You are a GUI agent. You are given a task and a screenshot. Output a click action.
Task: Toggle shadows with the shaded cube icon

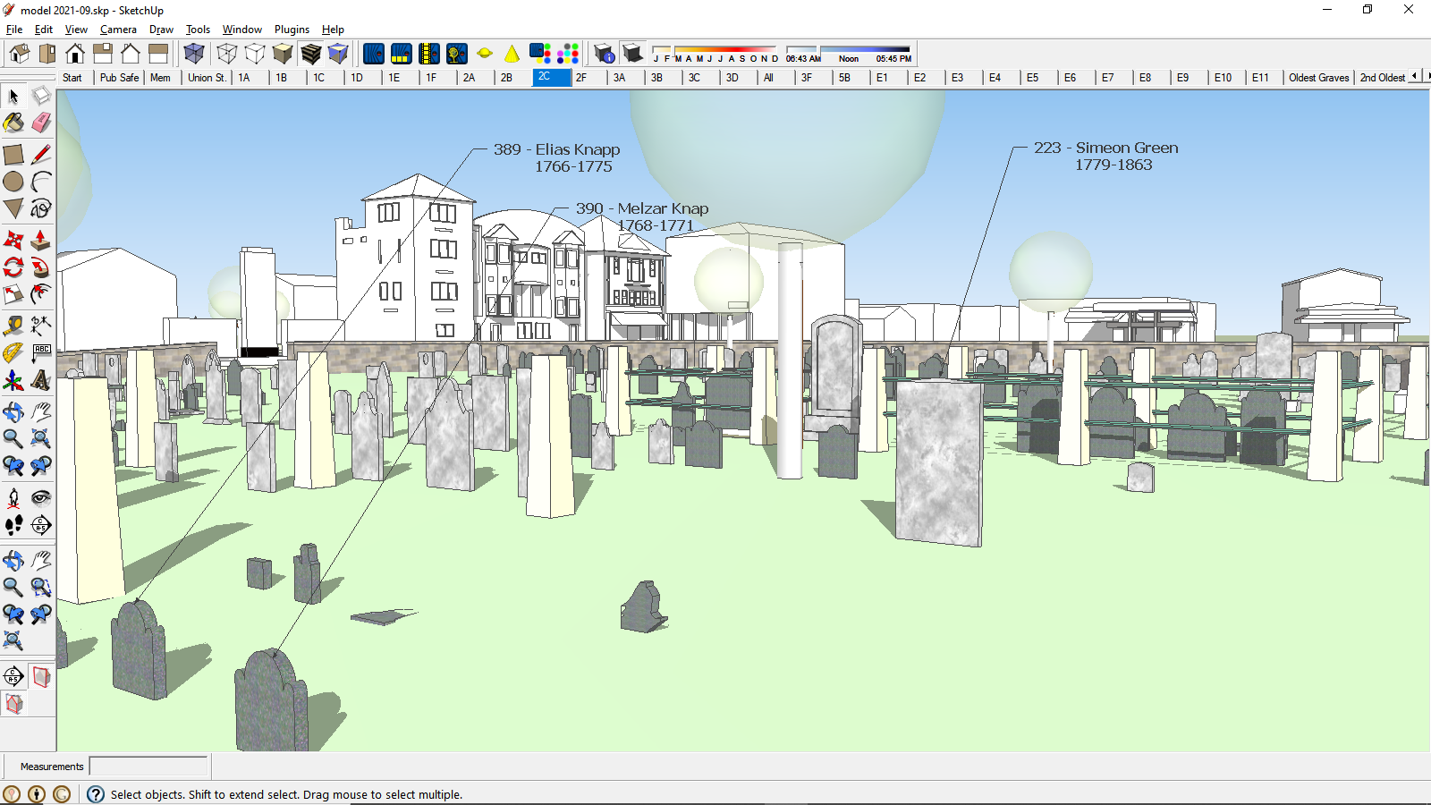click(x=633, y=54)
